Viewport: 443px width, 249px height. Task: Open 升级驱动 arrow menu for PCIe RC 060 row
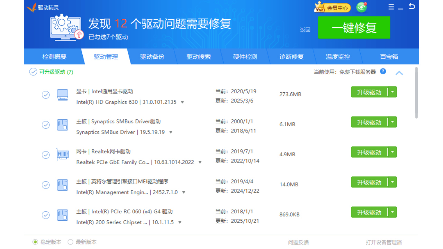(x=392, y=212)
